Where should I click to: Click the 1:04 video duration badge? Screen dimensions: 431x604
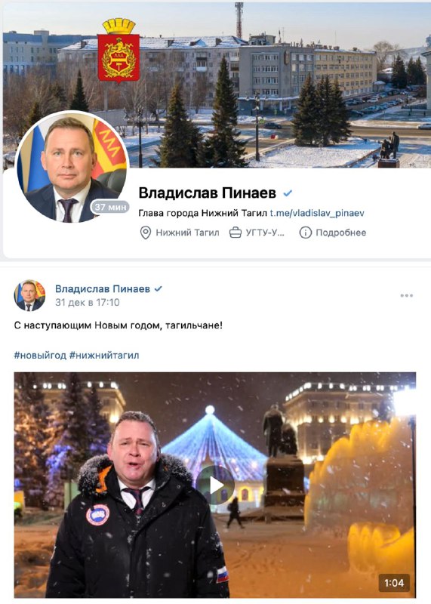394,583
